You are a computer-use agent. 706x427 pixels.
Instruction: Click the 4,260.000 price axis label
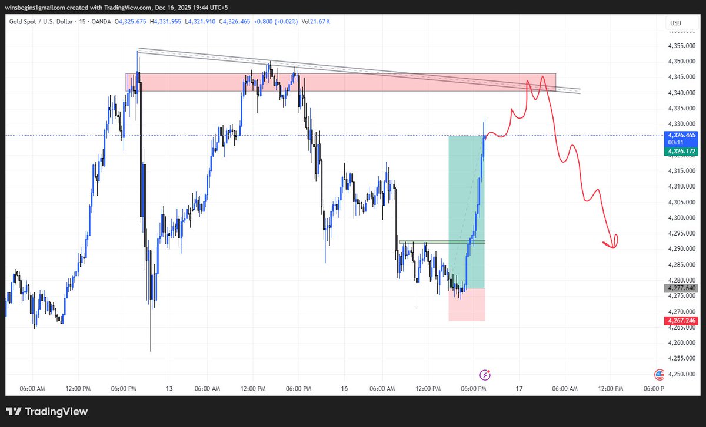pyautogui.click(x=682, y=343)
